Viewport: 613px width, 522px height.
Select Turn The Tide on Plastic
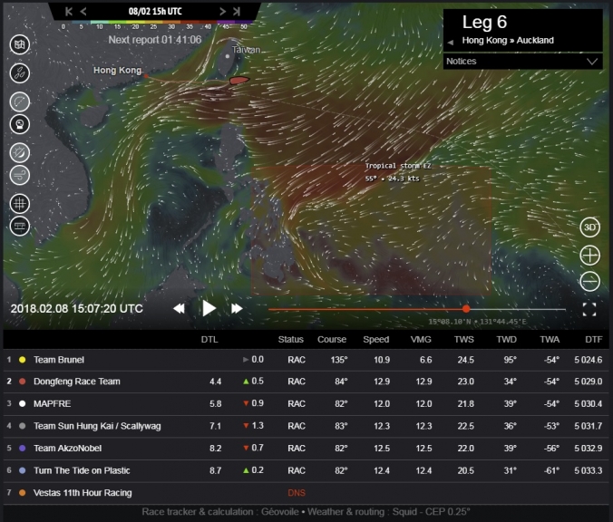(x=306, y=470)
